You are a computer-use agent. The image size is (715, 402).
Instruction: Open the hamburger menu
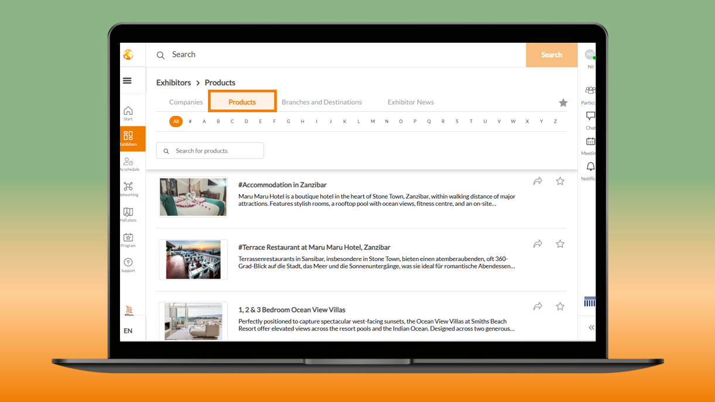pos(127,81)
